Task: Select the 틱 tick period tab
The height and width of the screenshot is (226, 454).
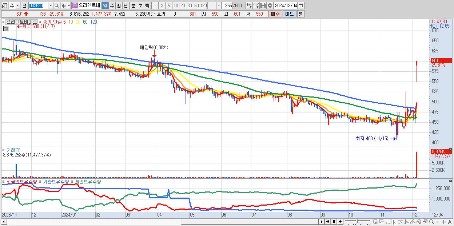Action: tap(147, 5)
